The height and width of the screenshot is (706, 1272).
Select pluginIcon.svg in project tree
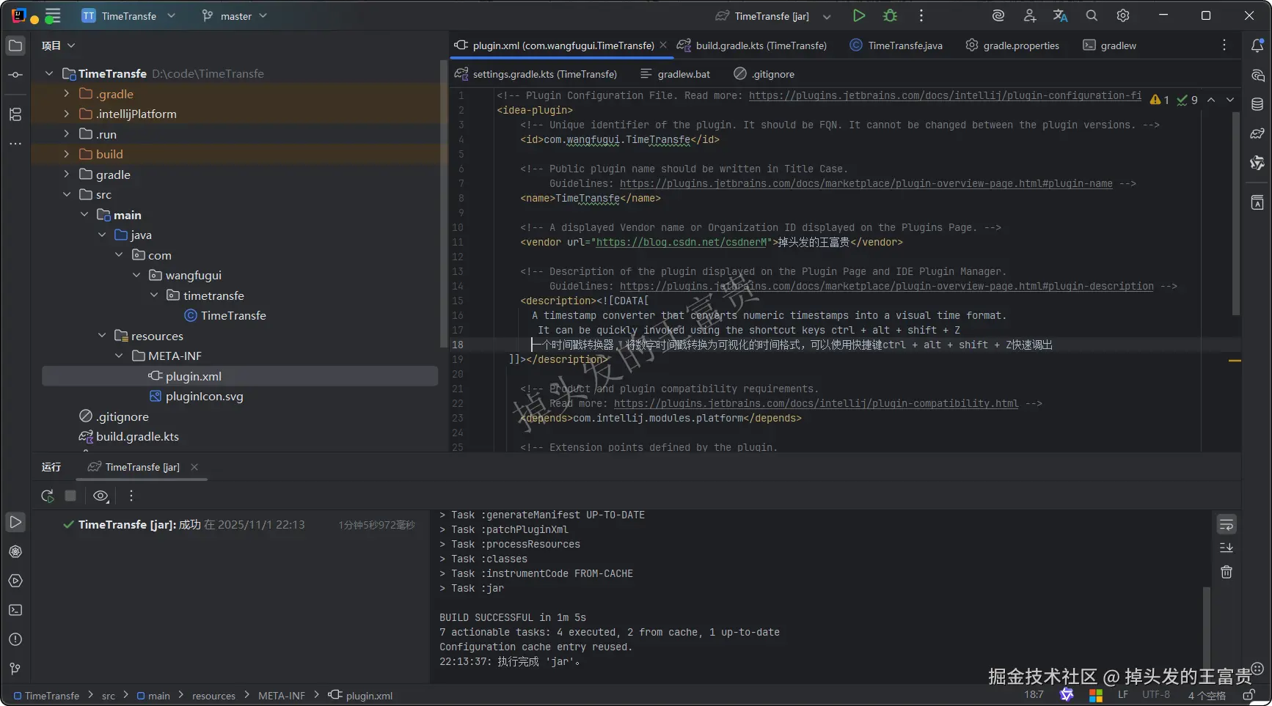[204, 397]
